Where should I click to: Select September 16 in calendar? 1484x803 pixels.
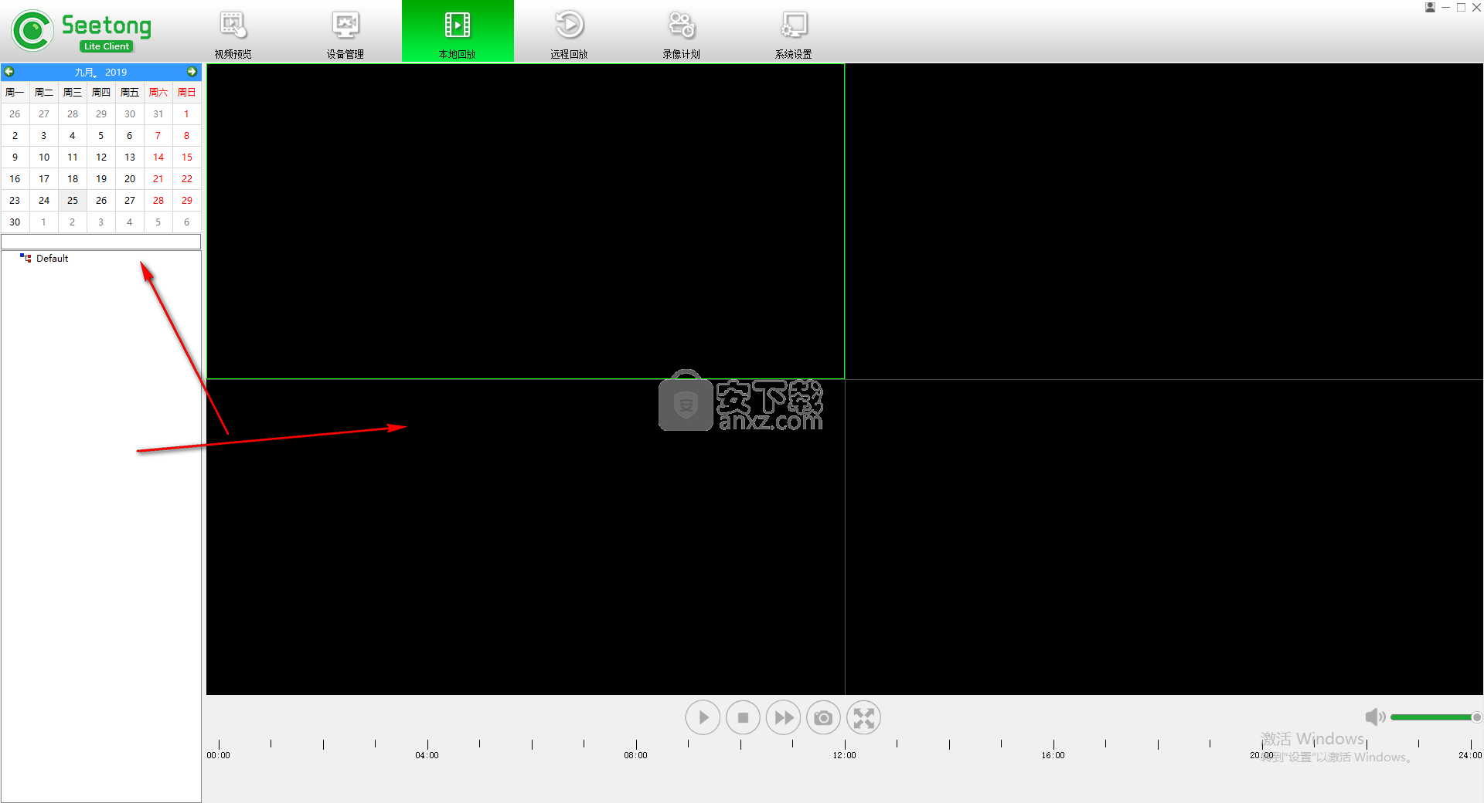click(15, 178)
